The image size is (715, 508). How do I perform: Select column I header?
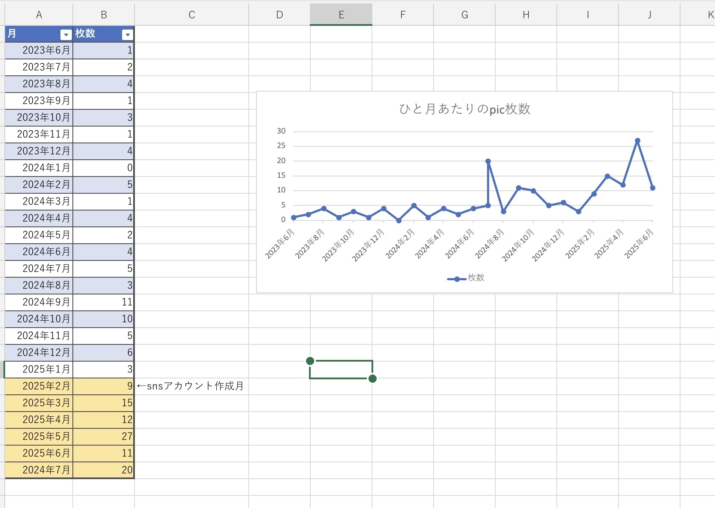[x=588, y=15]
